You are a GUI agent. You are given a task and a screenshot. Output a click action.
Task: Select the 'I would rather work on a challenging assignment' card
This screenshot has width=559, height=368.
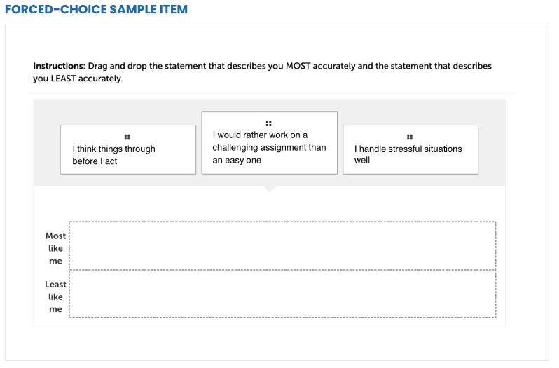[269, 143]
